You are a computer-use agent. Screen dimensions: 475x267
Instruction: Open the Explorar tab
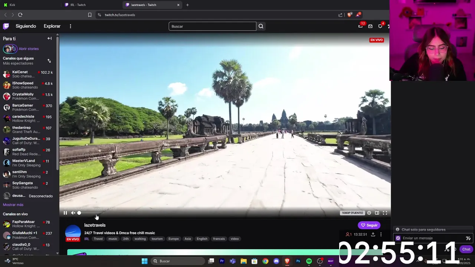[x=52, y=26]
